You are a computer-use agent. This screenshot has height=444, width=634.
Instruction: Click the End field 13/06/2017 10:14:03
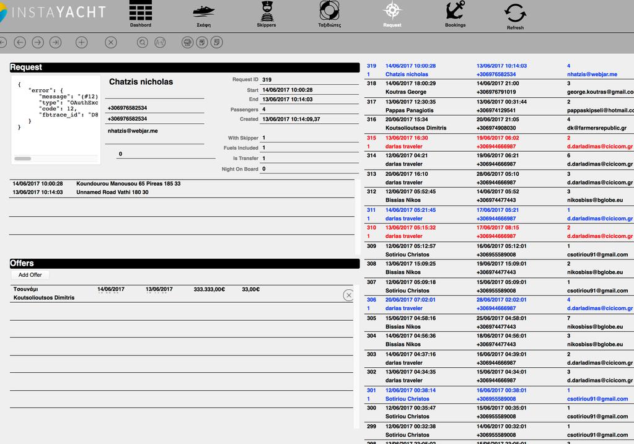pos(309,99)
